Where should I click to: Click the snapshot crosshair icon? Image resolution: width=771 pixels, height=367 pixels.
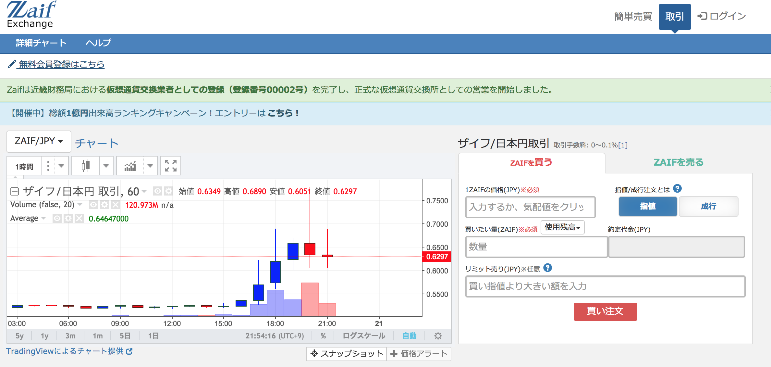coord(314,353)
